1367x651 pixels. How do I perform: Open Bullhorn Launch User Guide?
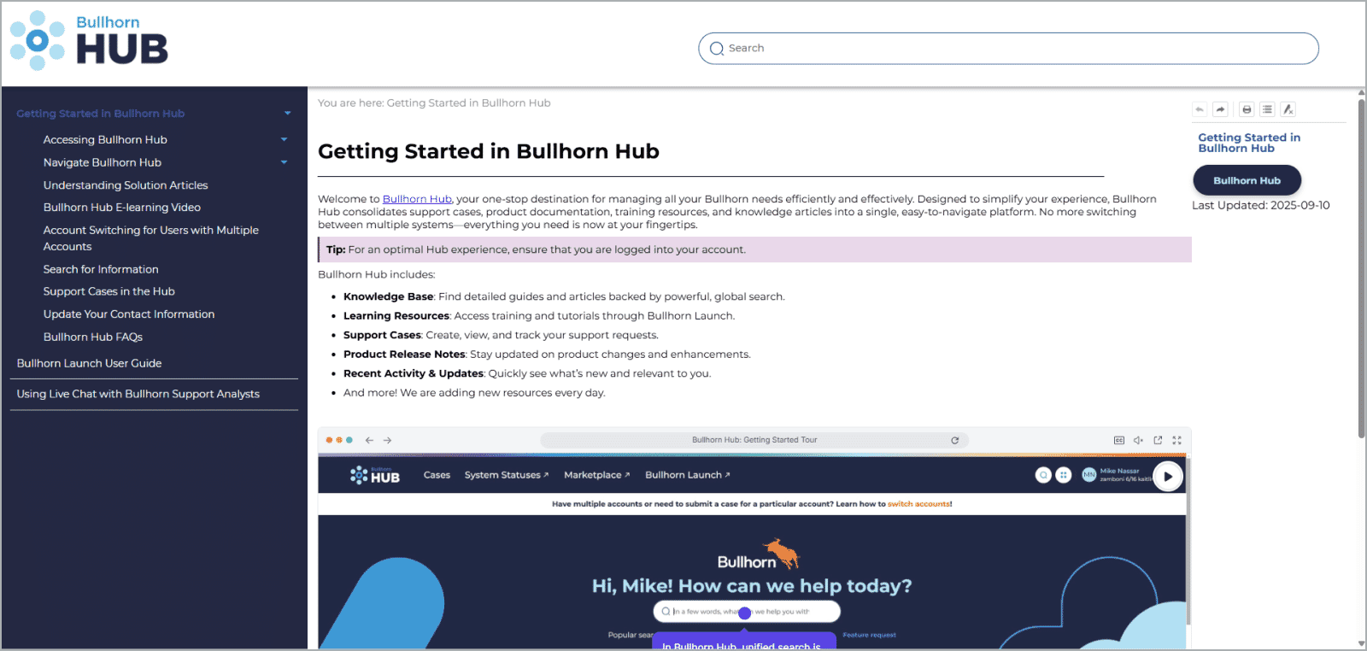pos(89,363)
